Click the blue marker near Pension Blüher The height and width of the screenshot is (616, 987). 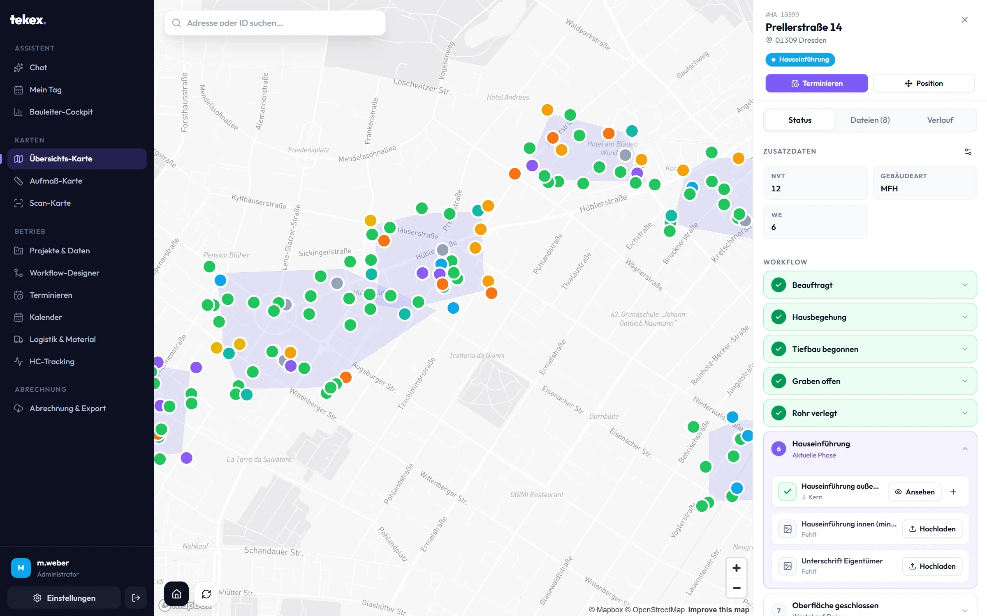[x=220, y=280]
